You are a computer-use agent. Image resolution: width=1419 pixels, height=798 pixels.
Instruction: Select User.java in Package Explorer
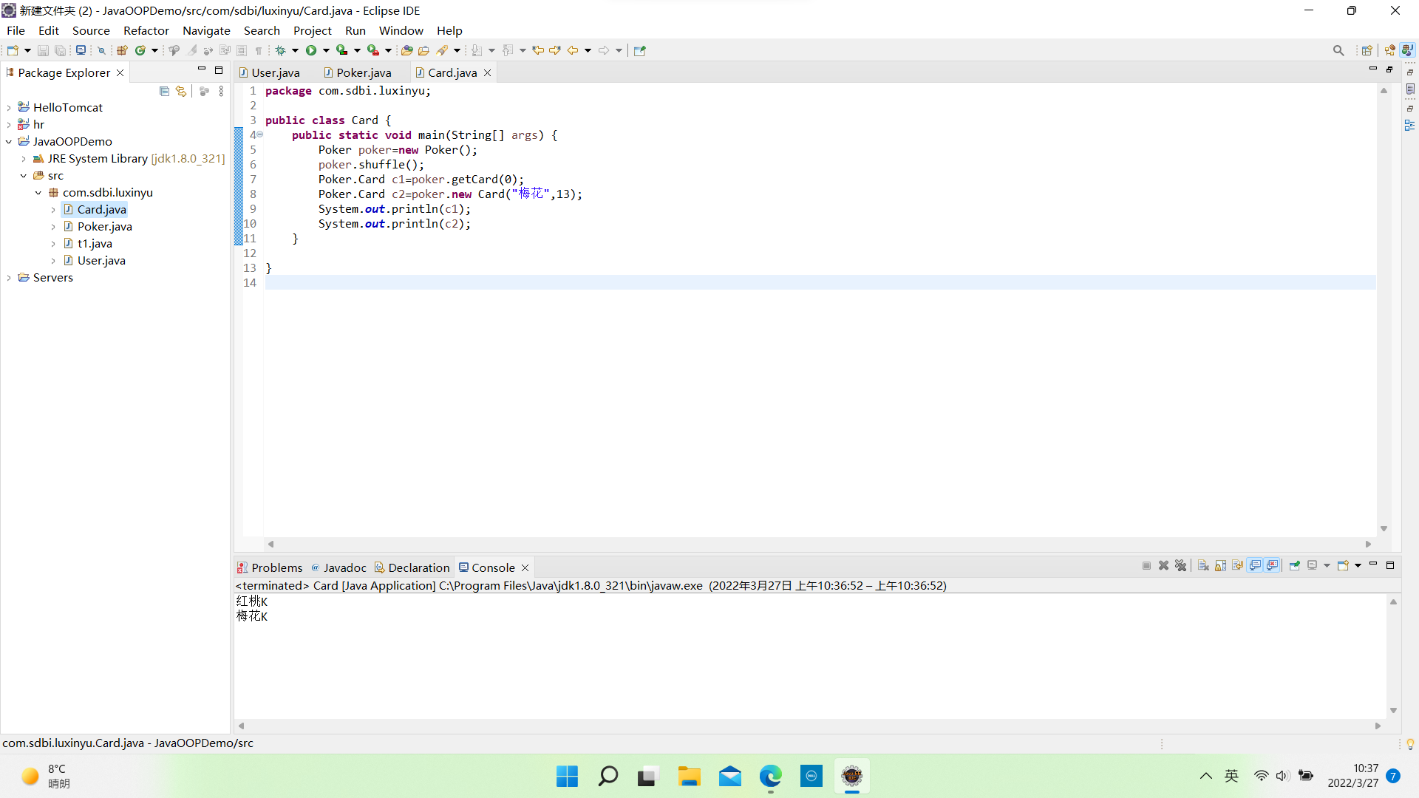[x=101, y=261]
